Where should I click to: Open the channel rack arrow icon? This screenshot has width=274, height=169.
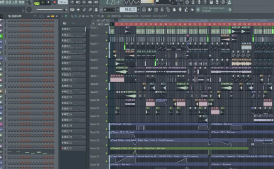tap(78, 10)
